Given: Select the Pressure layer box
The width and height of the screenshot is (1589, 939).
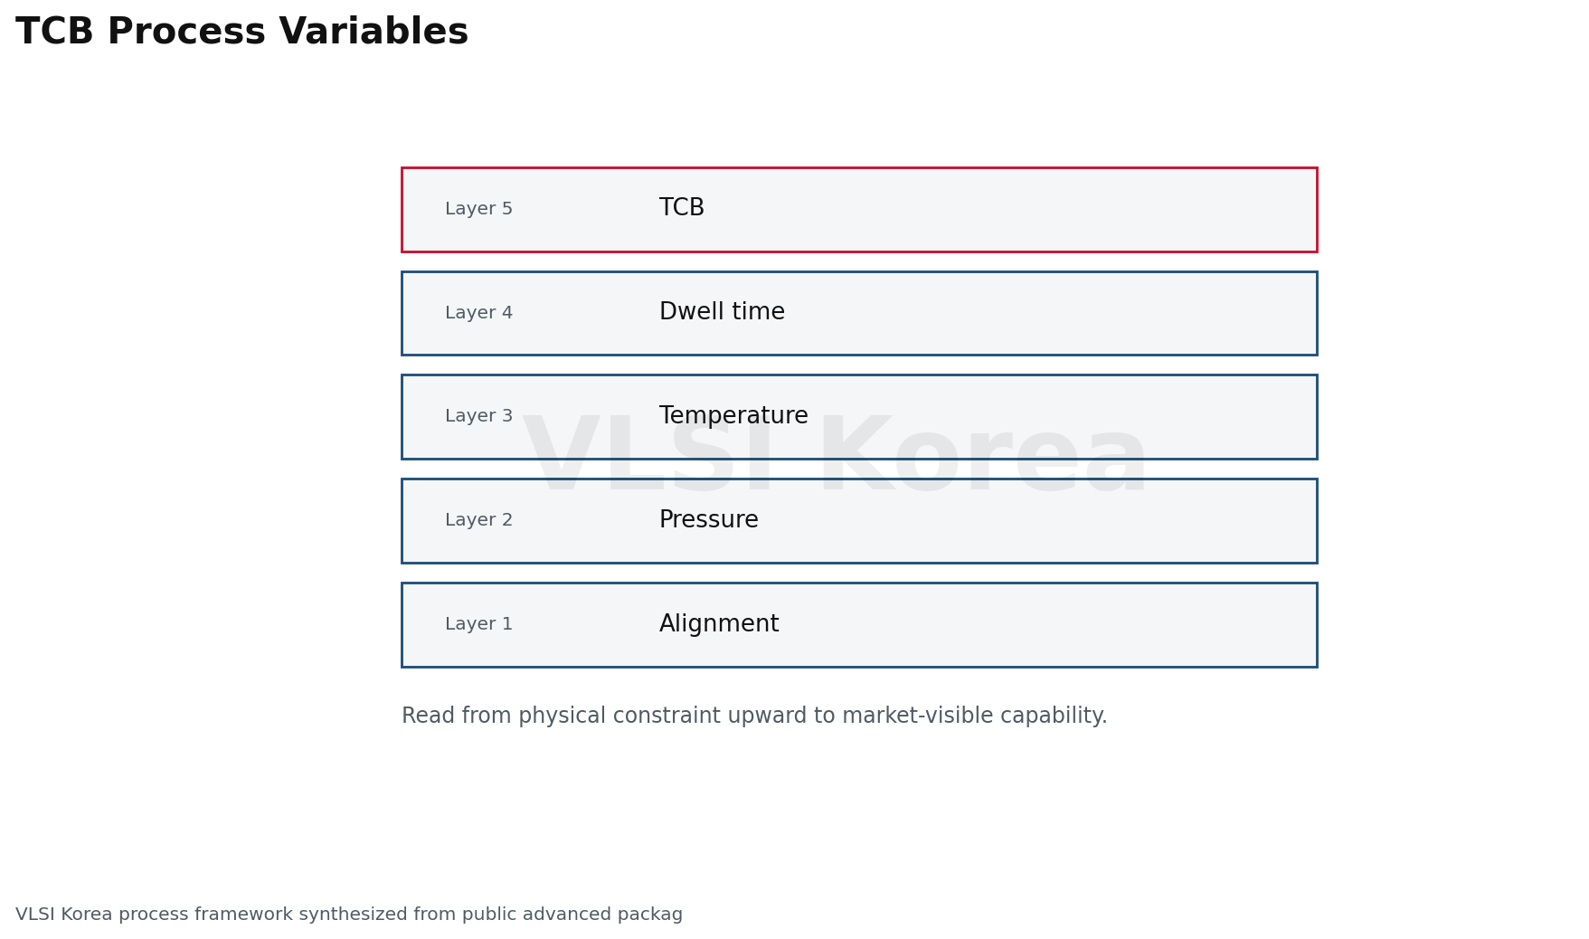Looking at the screenshot, I should (x=859, y=521).
